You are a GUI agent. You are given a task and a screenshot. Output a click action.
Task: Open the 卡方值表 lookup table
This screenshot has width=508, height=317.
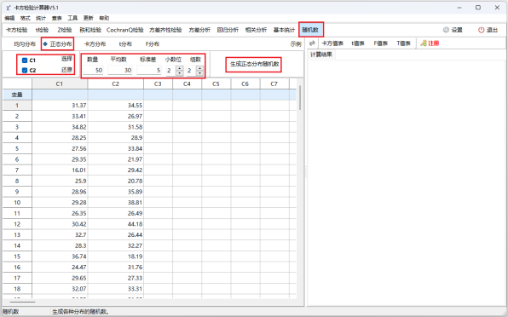[332, 43]
